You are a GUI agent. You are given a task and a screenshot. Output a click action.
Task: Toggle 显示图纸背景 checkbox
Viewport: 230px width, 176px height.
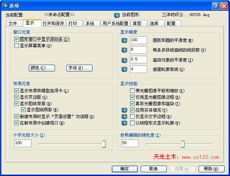tap(16, 104)
